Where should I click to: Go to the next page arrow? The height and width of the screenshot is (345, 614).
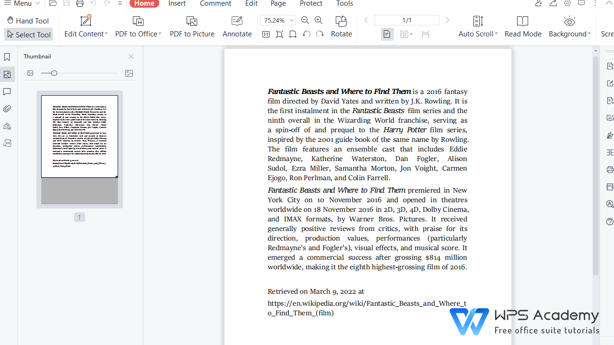[x=448, y=20]
